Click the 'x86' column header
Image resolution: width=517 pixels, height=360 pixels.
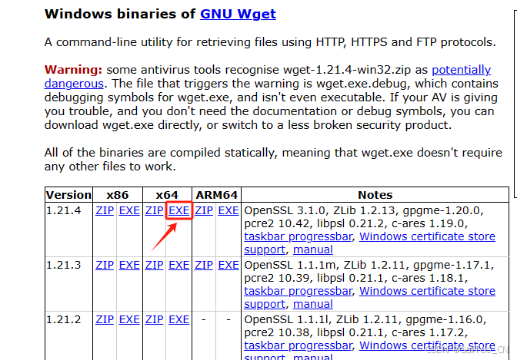click(118, 195)
